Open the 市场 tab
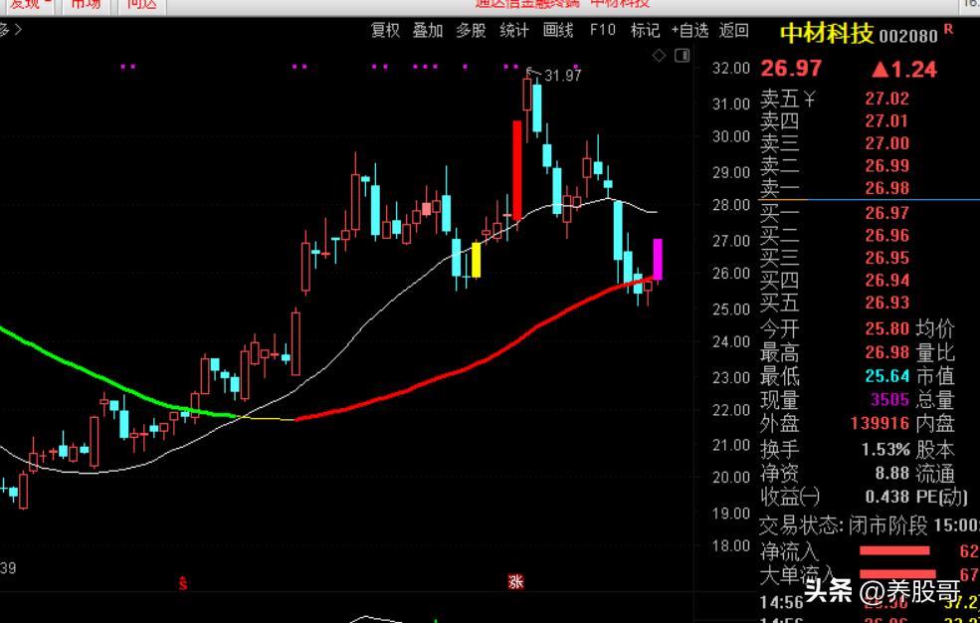The width and height of the screenshot is (980, 623). 86,4
